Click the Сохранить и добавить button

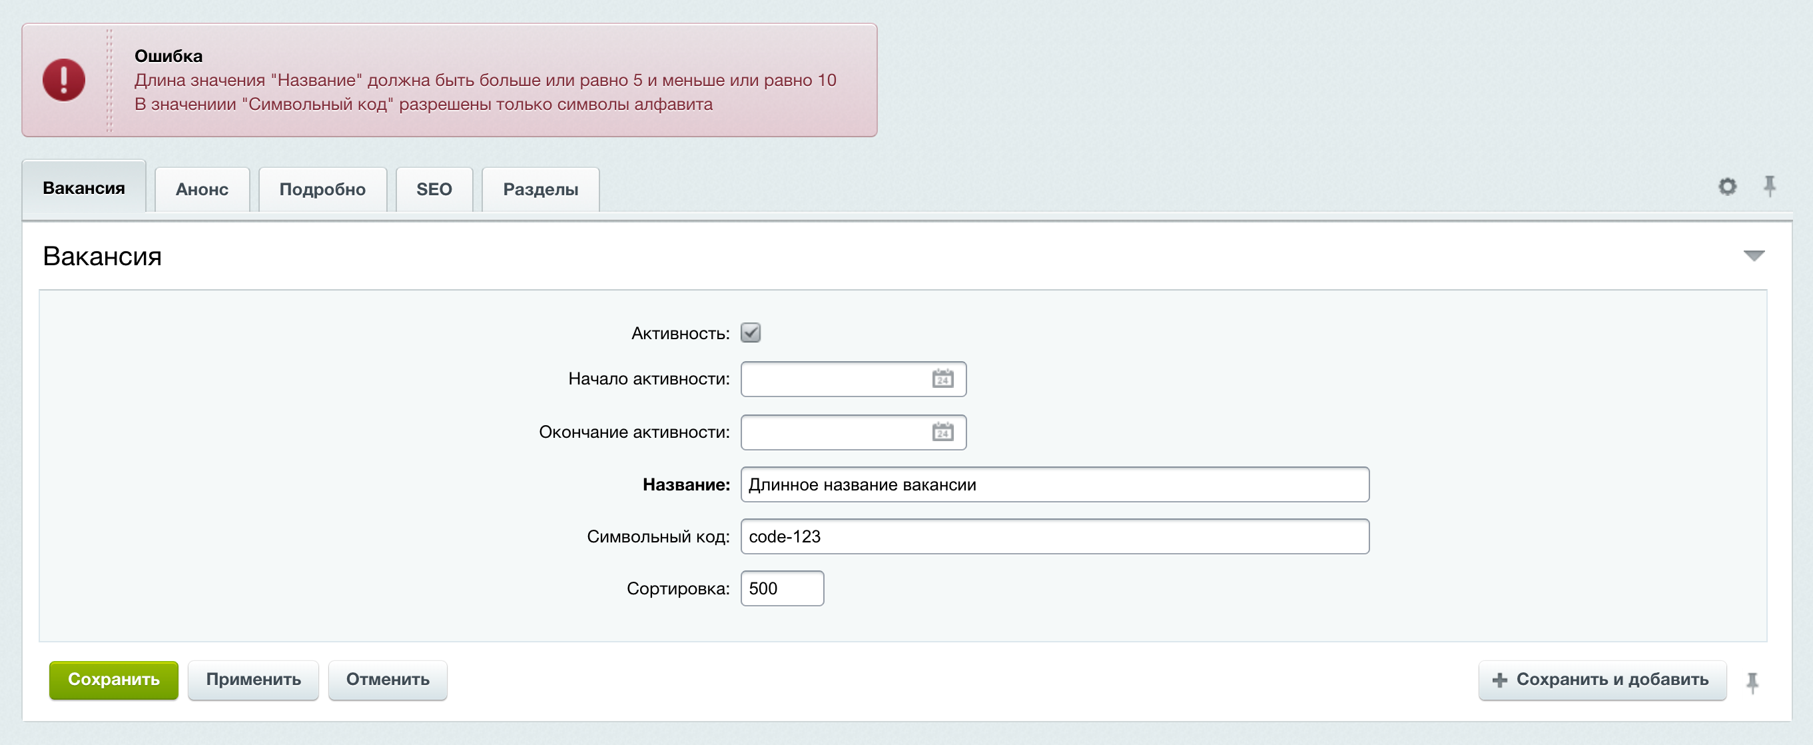point(1602,680)
